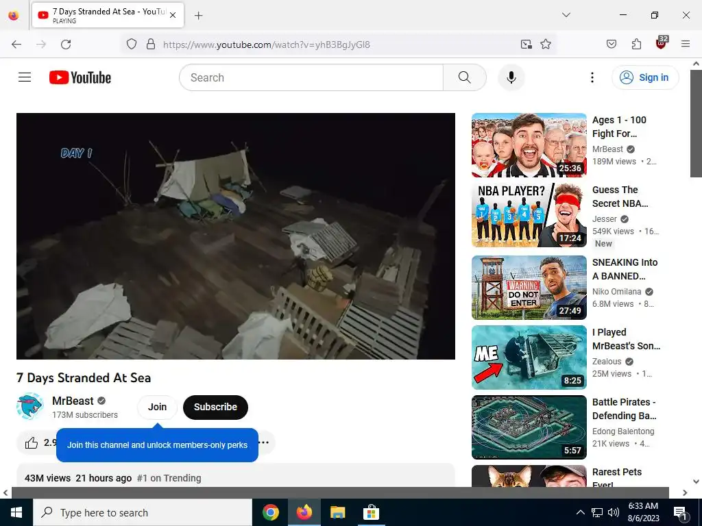This screenshot has height=526, width=702.
Task: Close the 7 Days Stranded At Sea tab
Action: (173, 15)
